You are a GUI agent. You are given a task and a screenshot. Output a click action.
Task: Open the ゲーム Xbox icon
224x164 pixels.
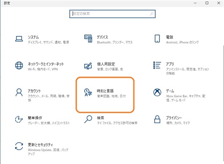coord(157,92)
